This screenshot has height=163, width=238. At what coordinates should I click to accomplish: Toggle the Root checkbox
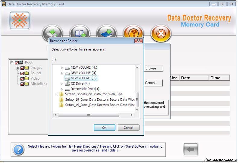17,63
